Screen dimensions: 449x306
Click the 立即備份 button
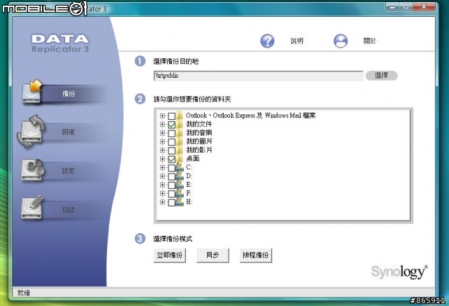click(170, 255)
